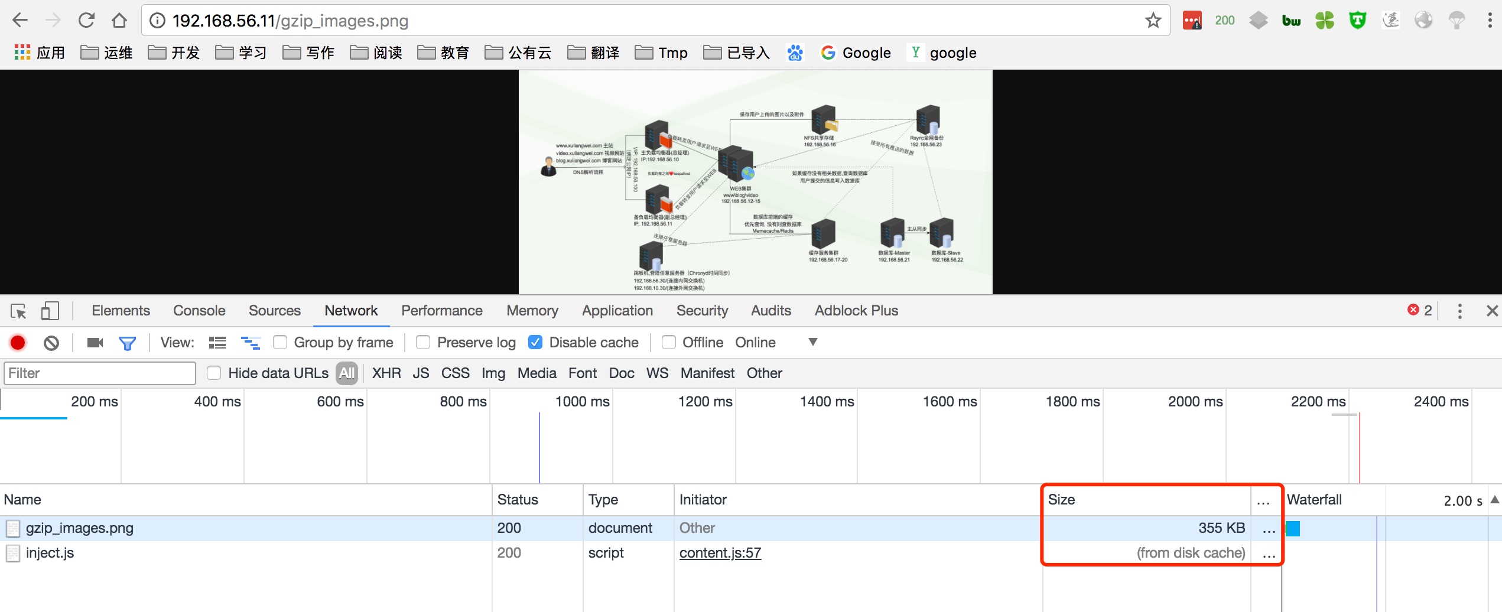Toggle the capture screenshots camera icon
The height and width of the screenshot is (612, 1502).
coord(95,343)
